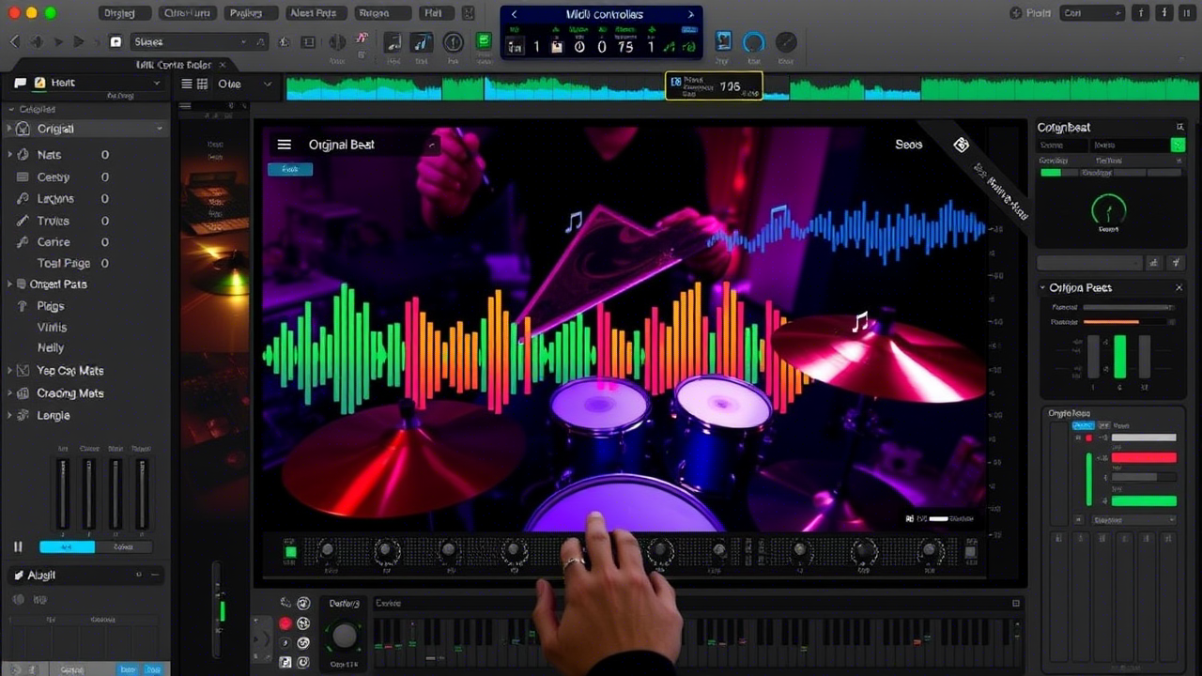Toggle the green power button on knob strip
Image resolution: width=1202 pixels, height=676 pixels.
290,552
